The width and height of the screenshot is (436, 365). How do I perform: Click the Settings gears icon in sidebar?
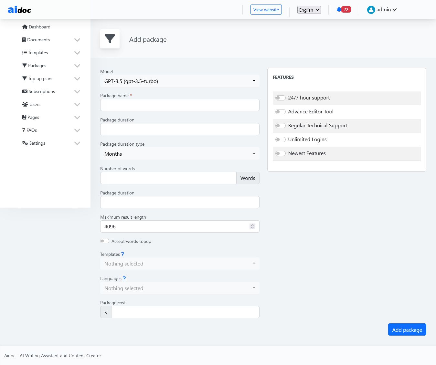(x=25, y=143)
